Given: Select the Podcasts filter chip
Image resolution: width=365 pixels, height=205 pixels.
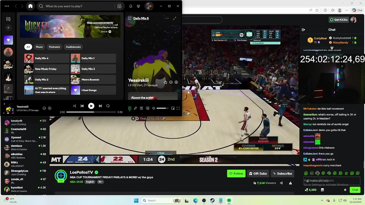Looking at the screenshot, I should (x=54, y=47).
